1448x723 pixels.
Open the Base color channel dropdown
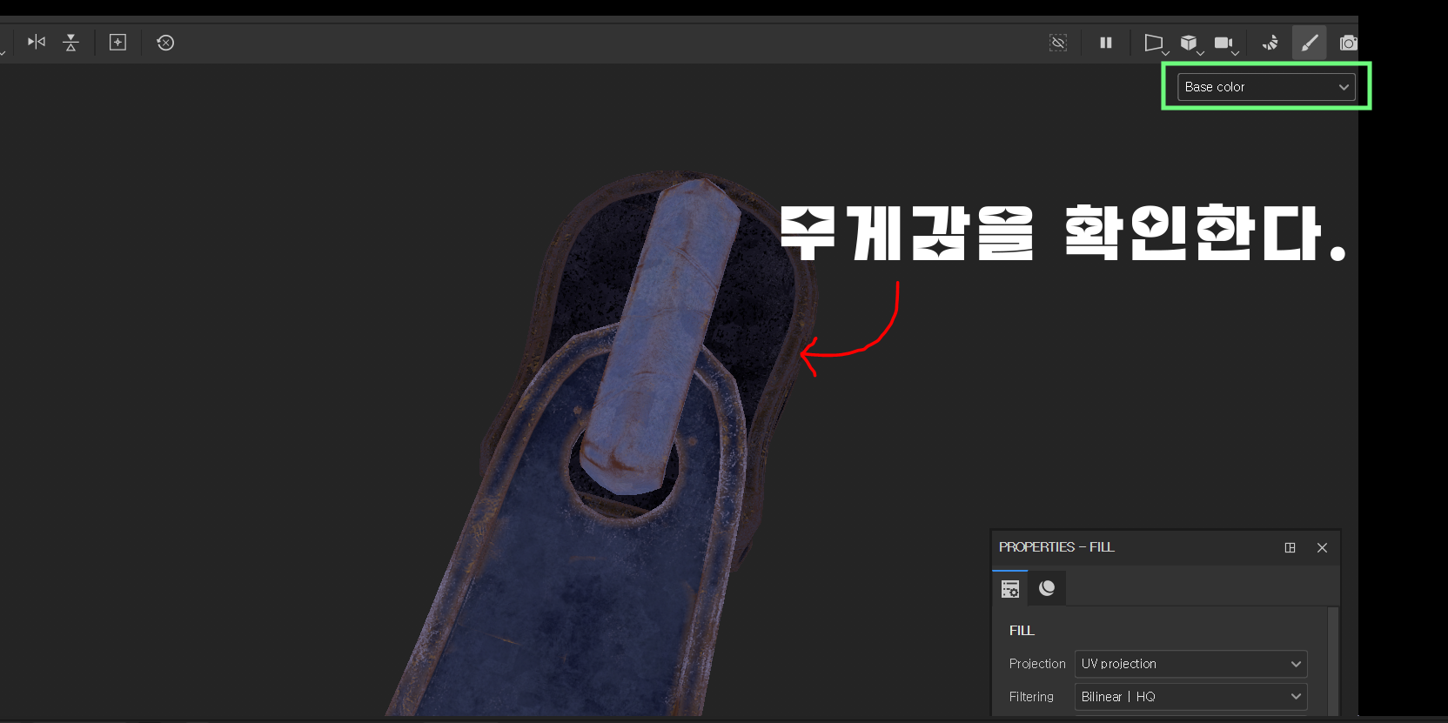point(1266,87)
